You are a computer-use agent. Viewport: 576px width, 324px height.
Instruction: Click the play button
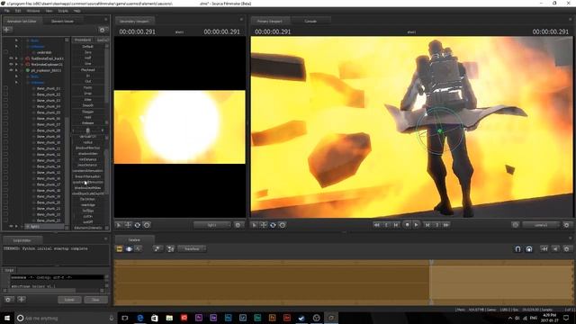click(416, 225)
